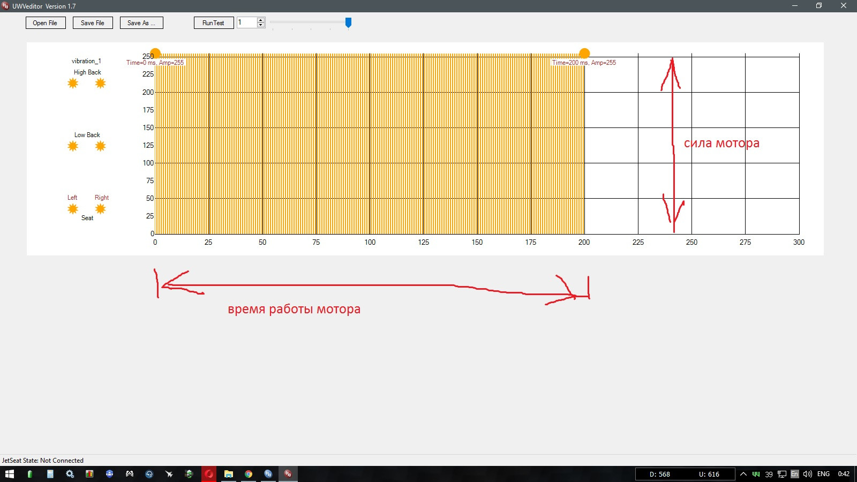Click the UWVeditor title bar app icon

click(x=5, y=6)
